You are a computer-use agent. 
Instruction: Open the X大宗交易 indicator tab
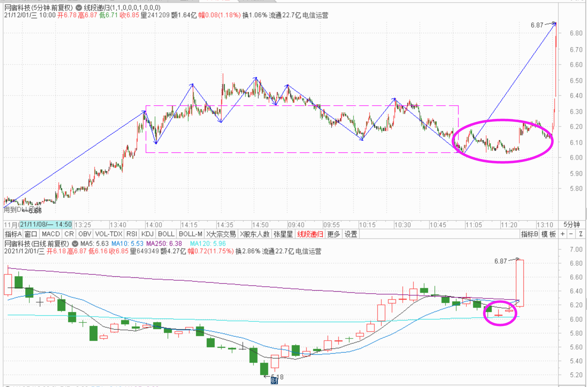221,234
